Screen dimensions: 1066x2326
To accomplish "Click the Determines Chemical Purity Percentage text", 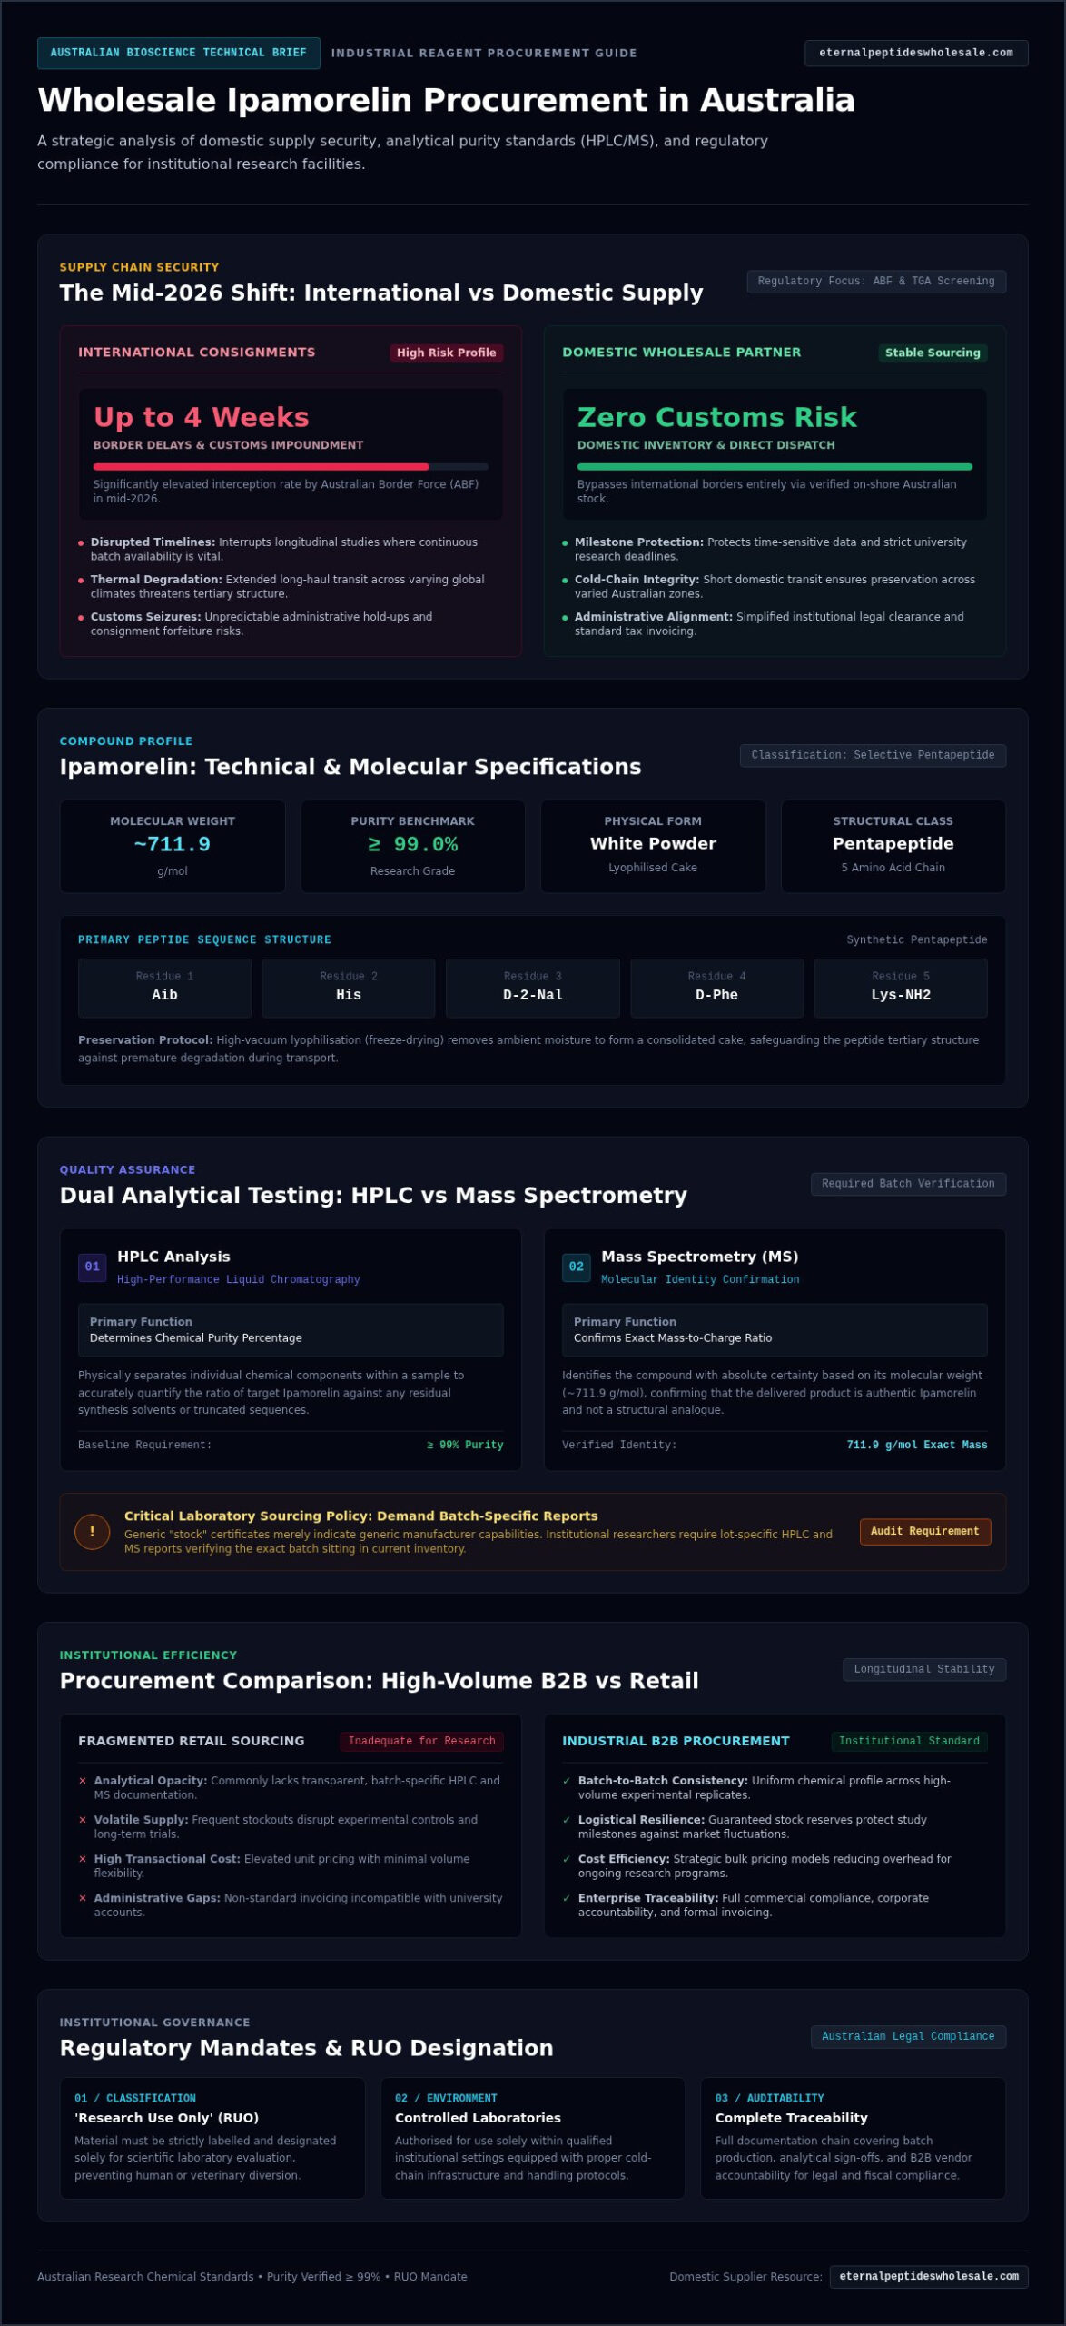I will [196, 1338].
